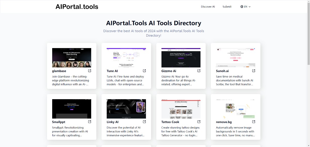Screen dimensions: 310x147
Task: Open Tune AI external link icon
Action: 144,71
